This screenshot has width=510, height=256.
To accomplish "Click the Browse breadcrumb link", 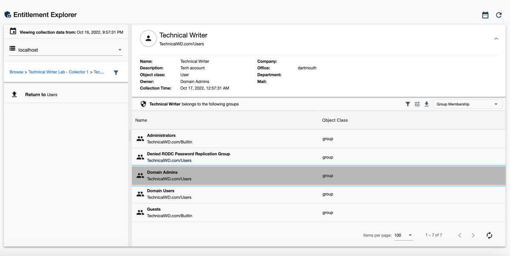I will 17,72.
